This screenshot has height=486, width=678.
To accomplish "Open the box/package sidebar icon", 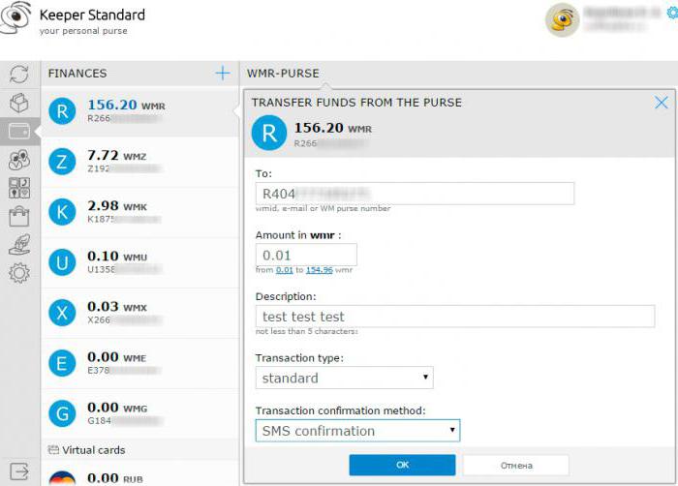I will (x=19, y=103).
